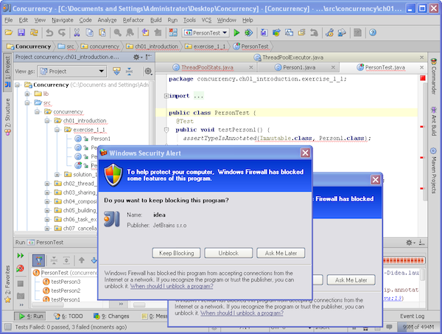Collapse the Concurrency root tree node
The width and height of the screenshot is (442, 334).
pos(18,85)
